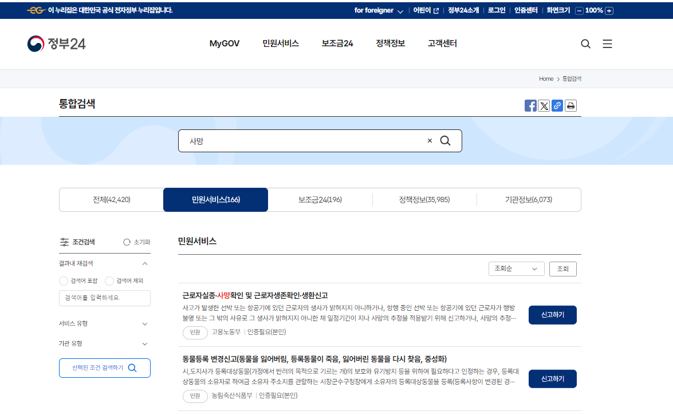Share the search results on X (Twitter)
The height and width of the screenshot is (415, 673).
point(544,105)
